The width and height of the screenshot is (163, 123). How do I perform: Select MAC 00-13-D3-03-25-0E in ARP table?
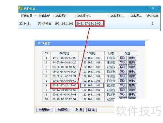tap(64, 95)
